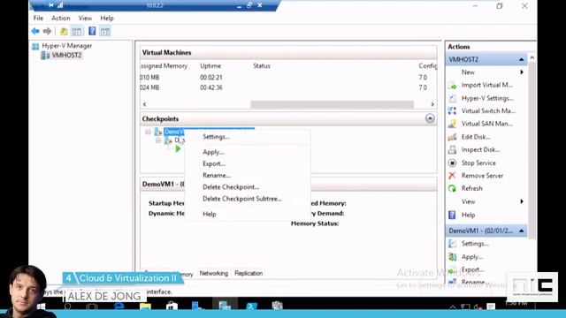Click the Inspect Disk icon
Screen dimensions: 566x318
(452, 149)
